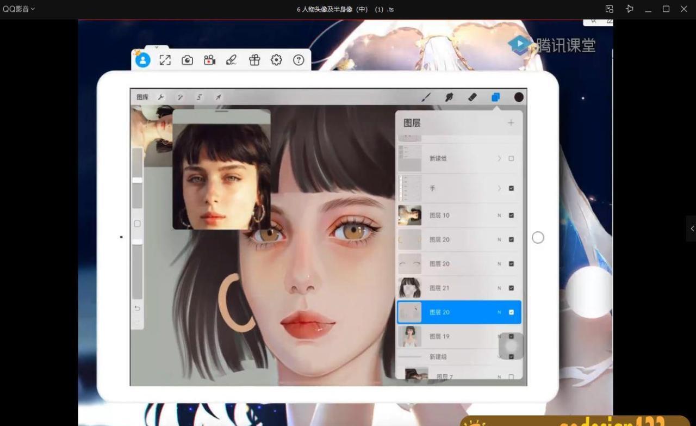Viewport: 696px width, 426px height.
Task: Open settings via the gear icon
Action: point(276,60)
